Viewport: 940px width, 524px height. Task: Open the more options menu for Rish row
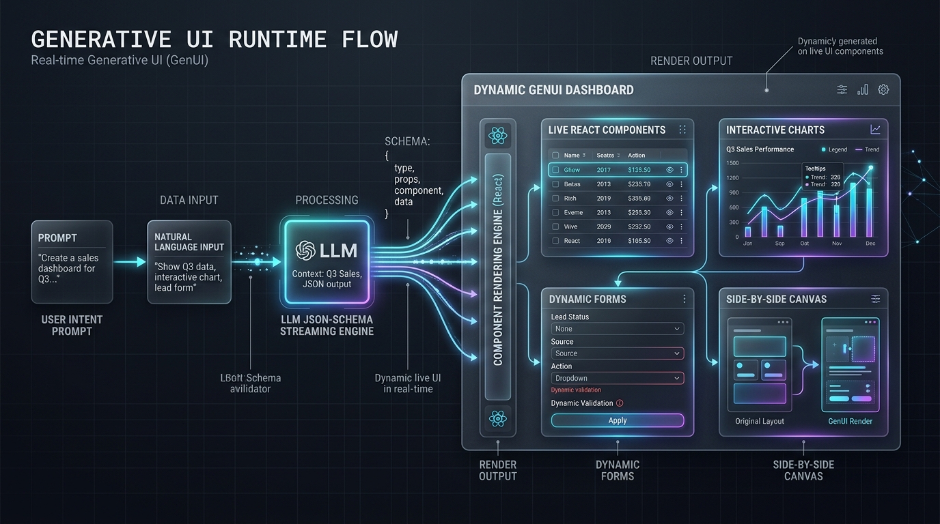(681, 199)
